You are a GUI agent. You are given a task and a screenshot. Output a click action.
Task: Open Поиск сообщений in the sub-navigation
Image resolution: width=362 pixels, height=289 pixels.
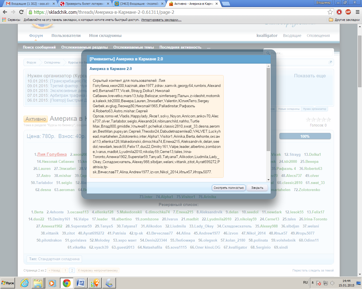point(39,47)
